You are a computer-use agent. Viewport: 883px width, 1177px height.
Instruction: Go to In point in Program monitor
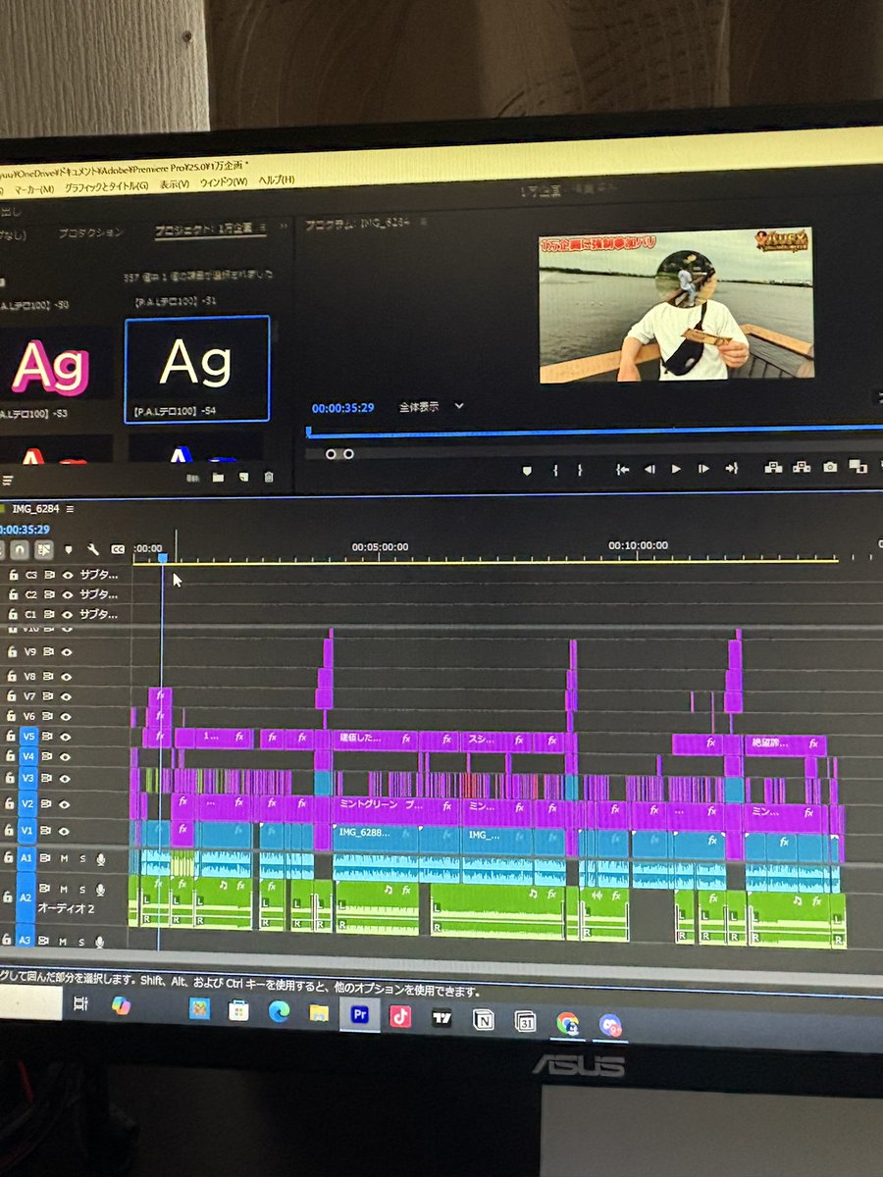(x=622, y=470)
